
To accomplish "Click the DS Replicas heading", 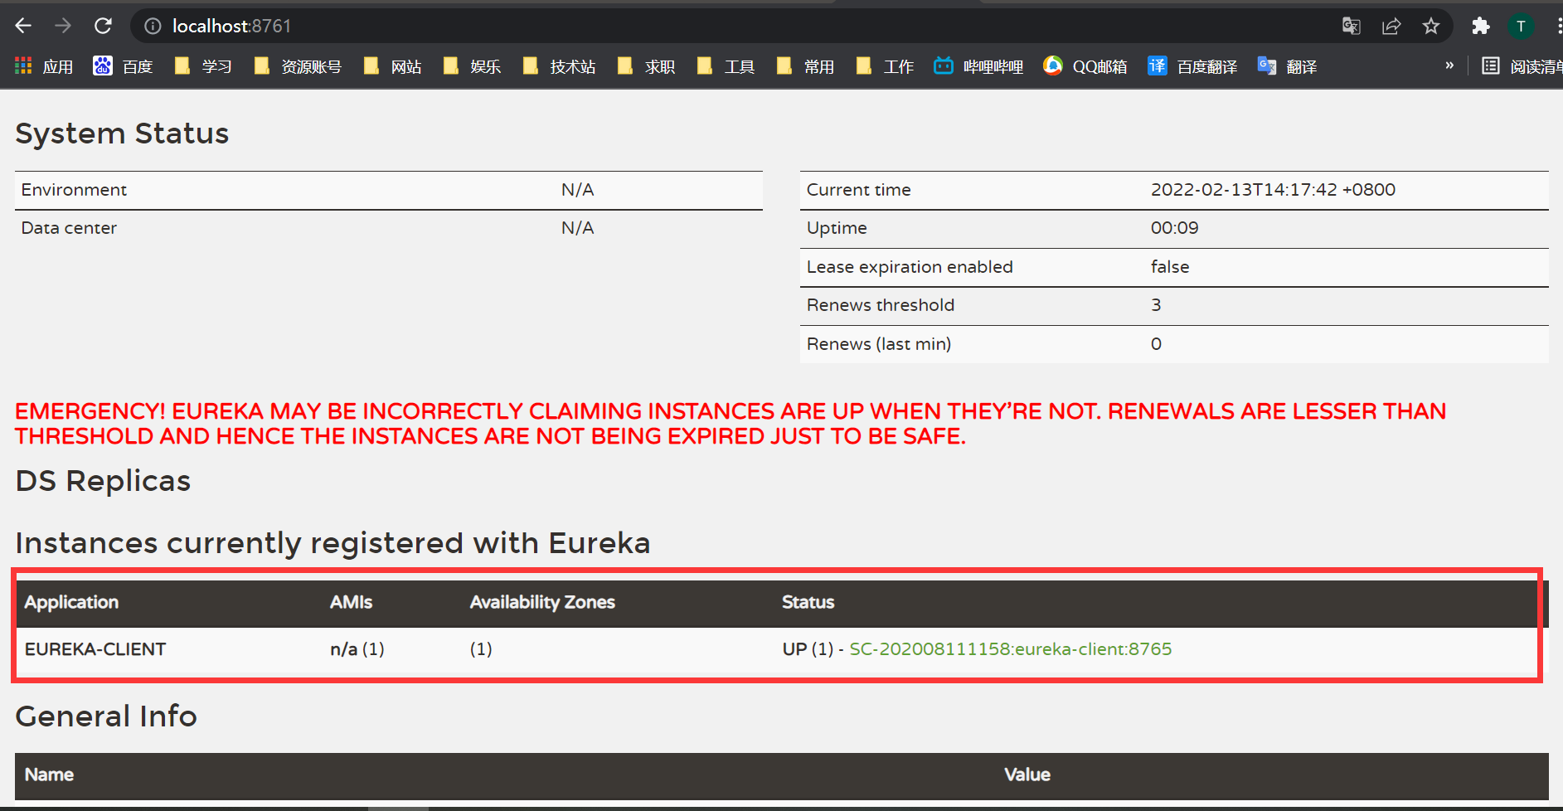I will coord(103,481).
